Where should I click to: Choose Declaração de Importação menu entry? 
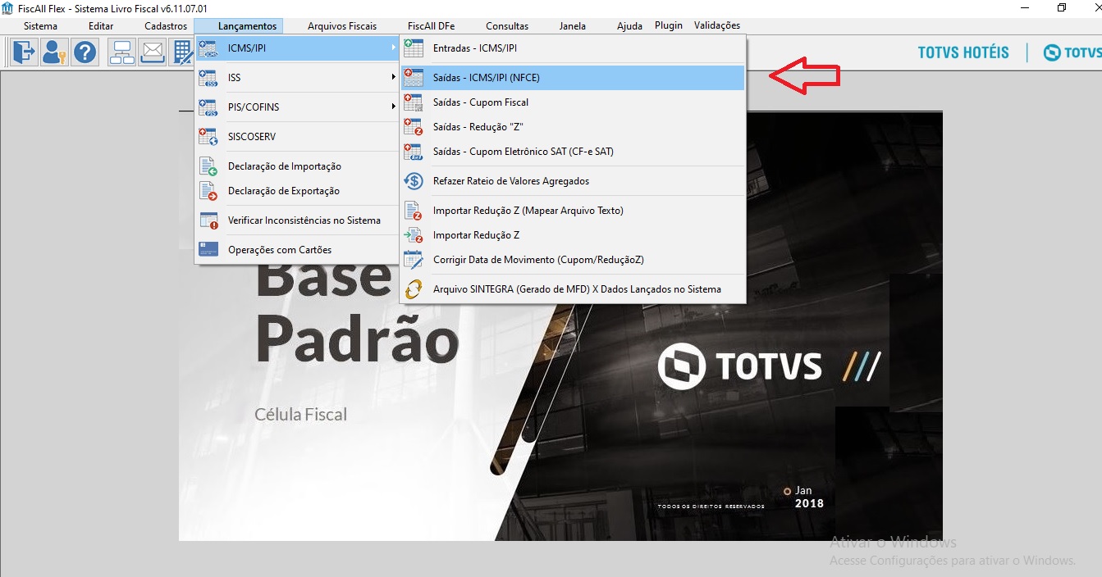[297, 166]
